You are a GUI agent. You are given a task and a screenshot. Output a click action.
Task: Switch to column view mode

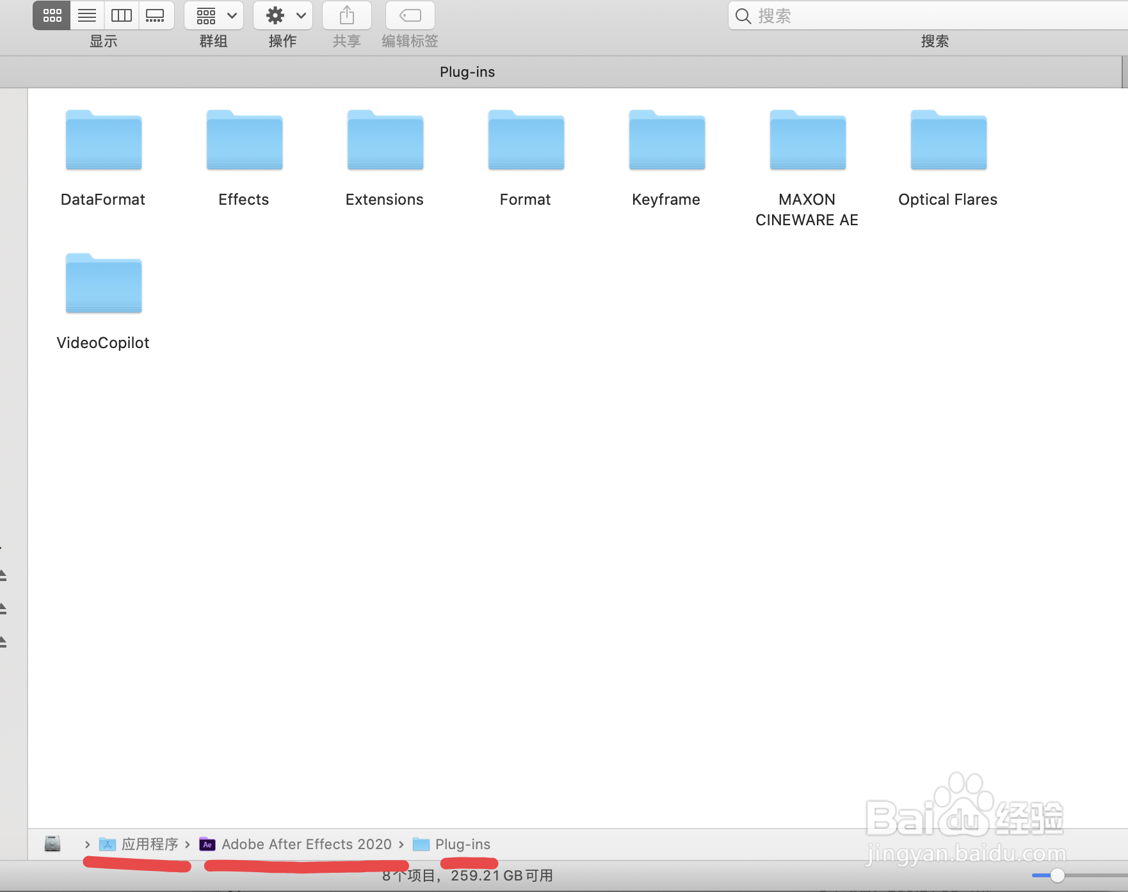(122, 15)
